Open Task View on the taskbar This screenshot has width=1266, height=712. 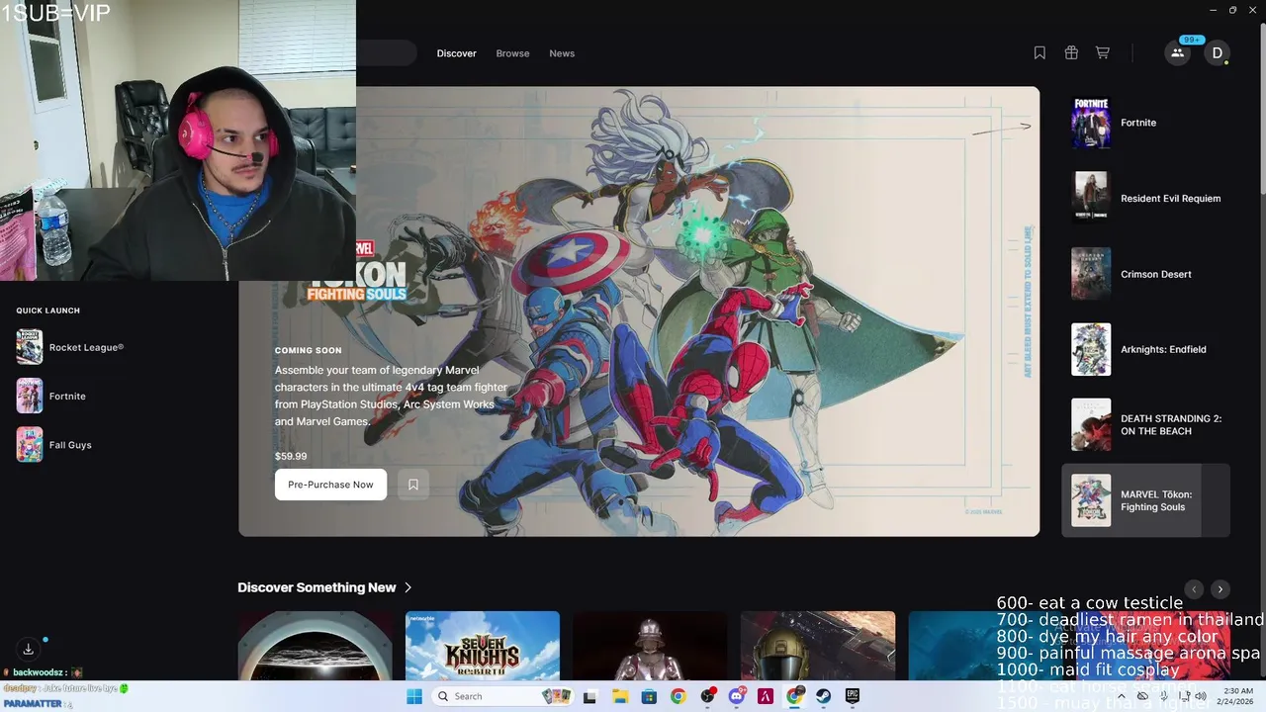tap(589, 696)
